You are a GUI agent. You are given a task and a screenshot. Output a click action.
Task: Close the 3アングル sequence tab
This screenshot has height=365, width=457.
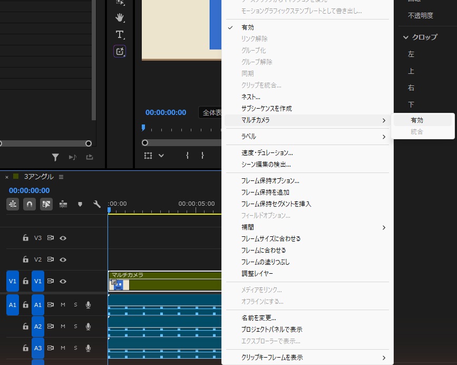(x=7, y=177)
